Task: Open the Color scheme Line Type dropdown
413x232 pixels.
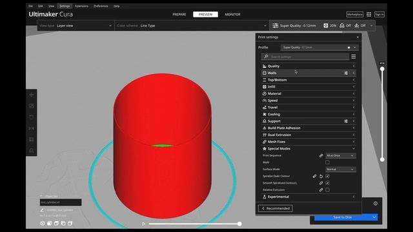Action: point(192,26)
